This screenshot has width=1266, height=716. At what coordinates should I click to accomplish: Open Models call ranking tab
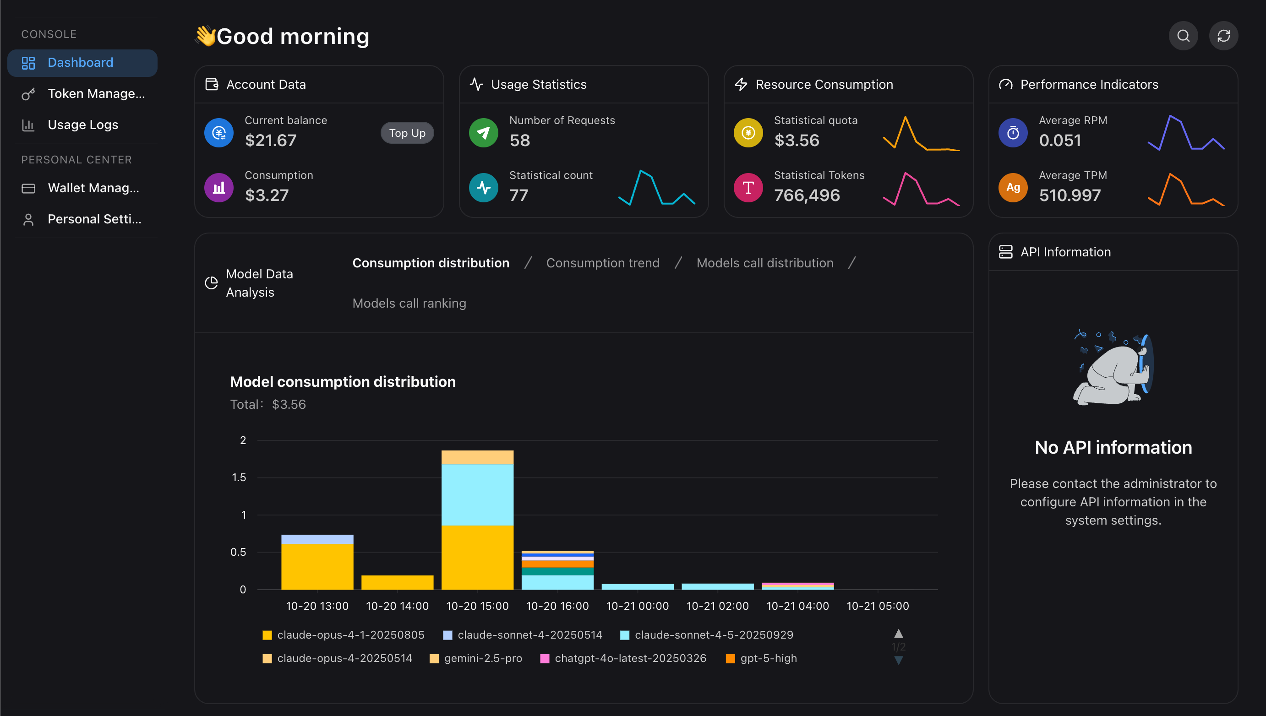(409, 304)
